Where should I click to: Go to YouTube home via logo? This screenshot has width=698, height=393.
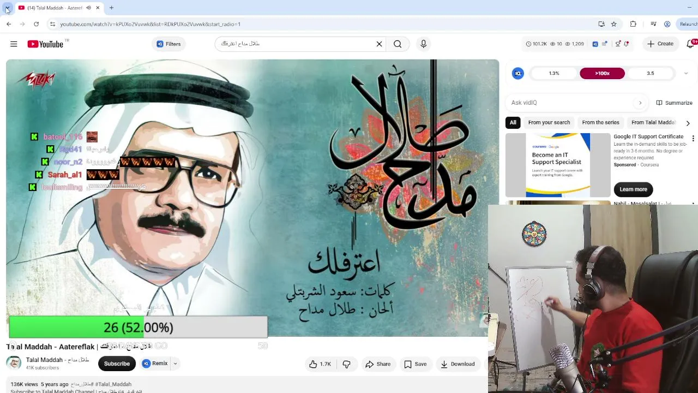(45, 44)
